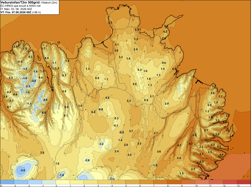Select the legend tick label '13'
The width and height of the screenshot is (251, 187).
(238, 186)
